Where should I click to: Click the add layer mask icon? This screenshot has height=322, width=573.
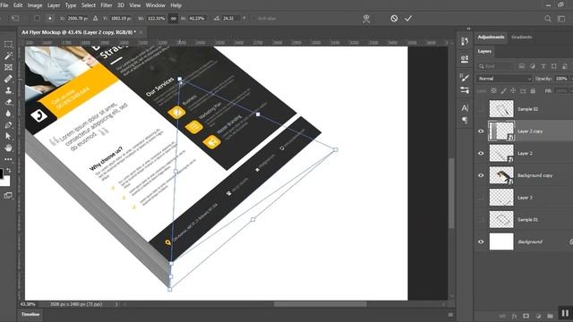point(526,316)
